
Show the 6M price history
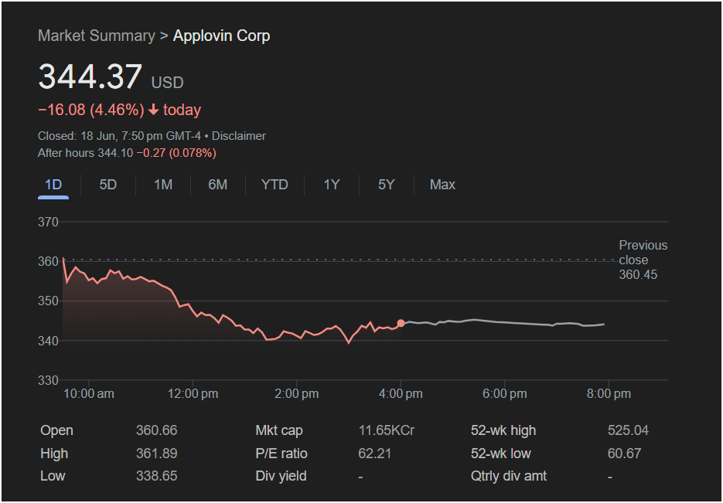217,185
